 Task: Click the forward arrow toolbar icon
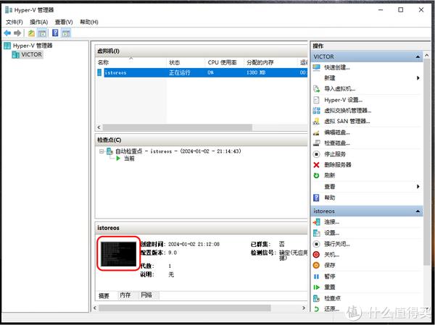pyautogui.click(x=17, y=33)
